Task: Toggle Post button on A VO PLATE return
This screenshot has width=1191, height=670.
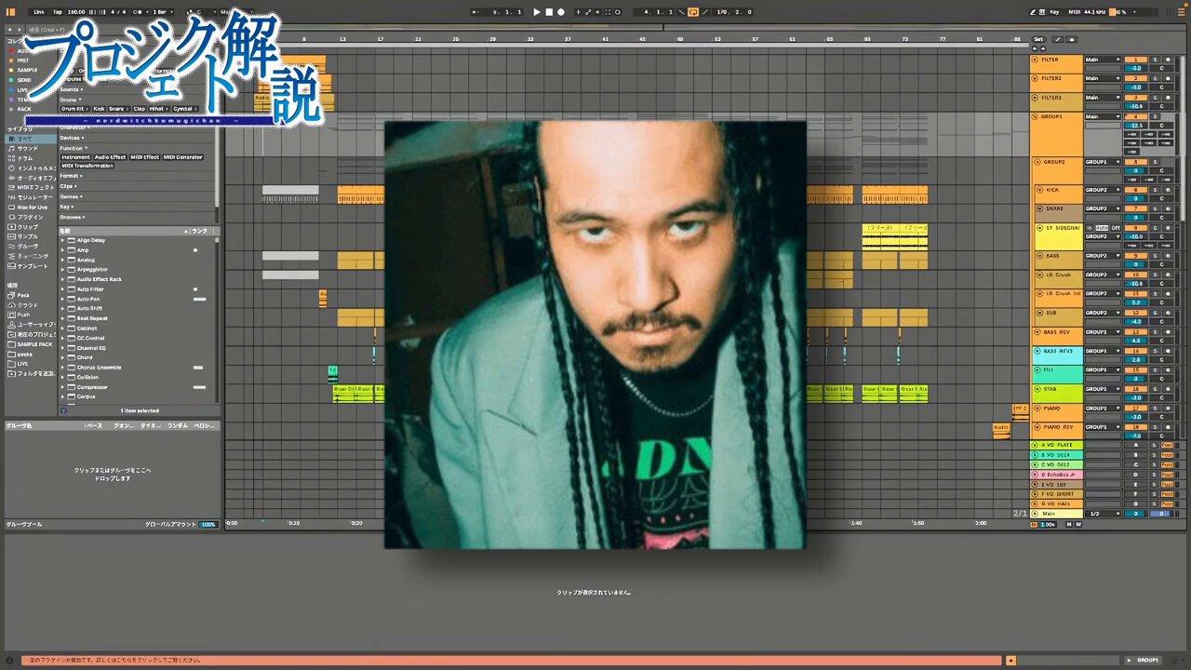Action: pos(1167,446)
